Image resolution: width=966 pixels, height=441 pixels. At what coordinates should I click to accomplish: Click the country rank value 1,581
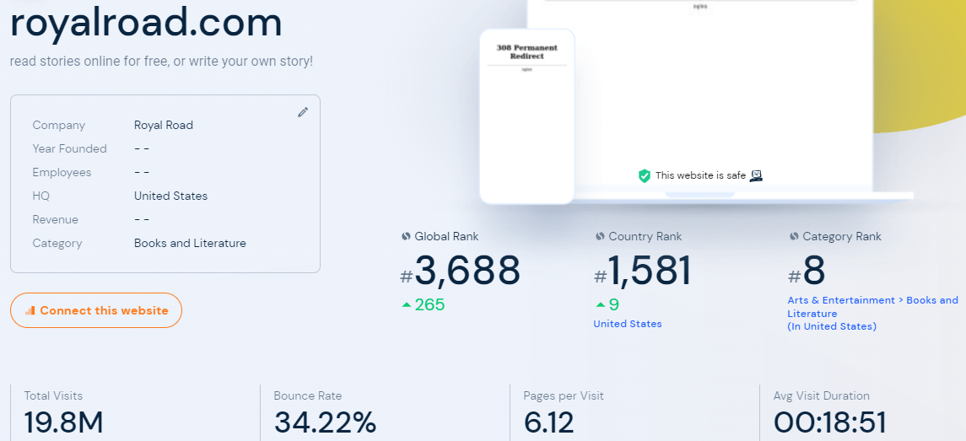click(650, 271)
